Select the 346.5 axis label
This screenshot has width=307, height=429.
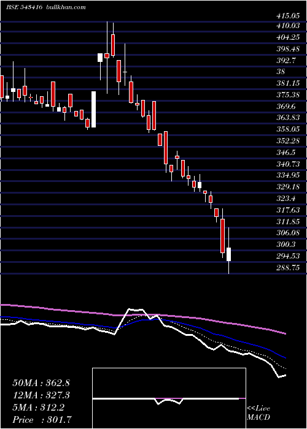(x=286, y=152)
